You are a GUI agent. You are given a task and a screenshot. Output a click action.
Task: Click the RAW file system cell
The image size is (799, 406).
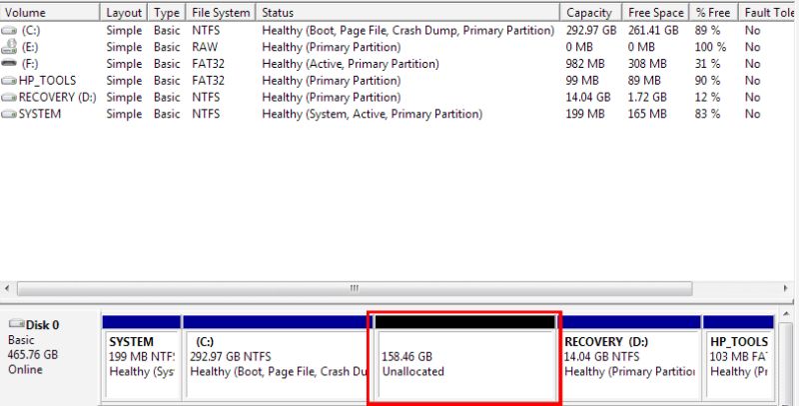tap(205, 47)
